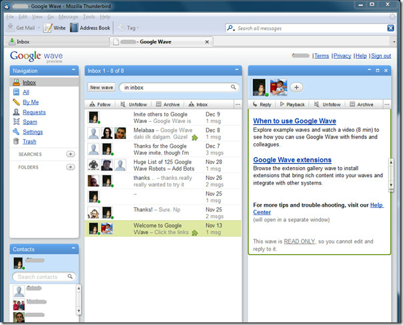Viewport: 403px width, 325px height.
Task: Open the Go menu
Action: click(x=51, y=17)
